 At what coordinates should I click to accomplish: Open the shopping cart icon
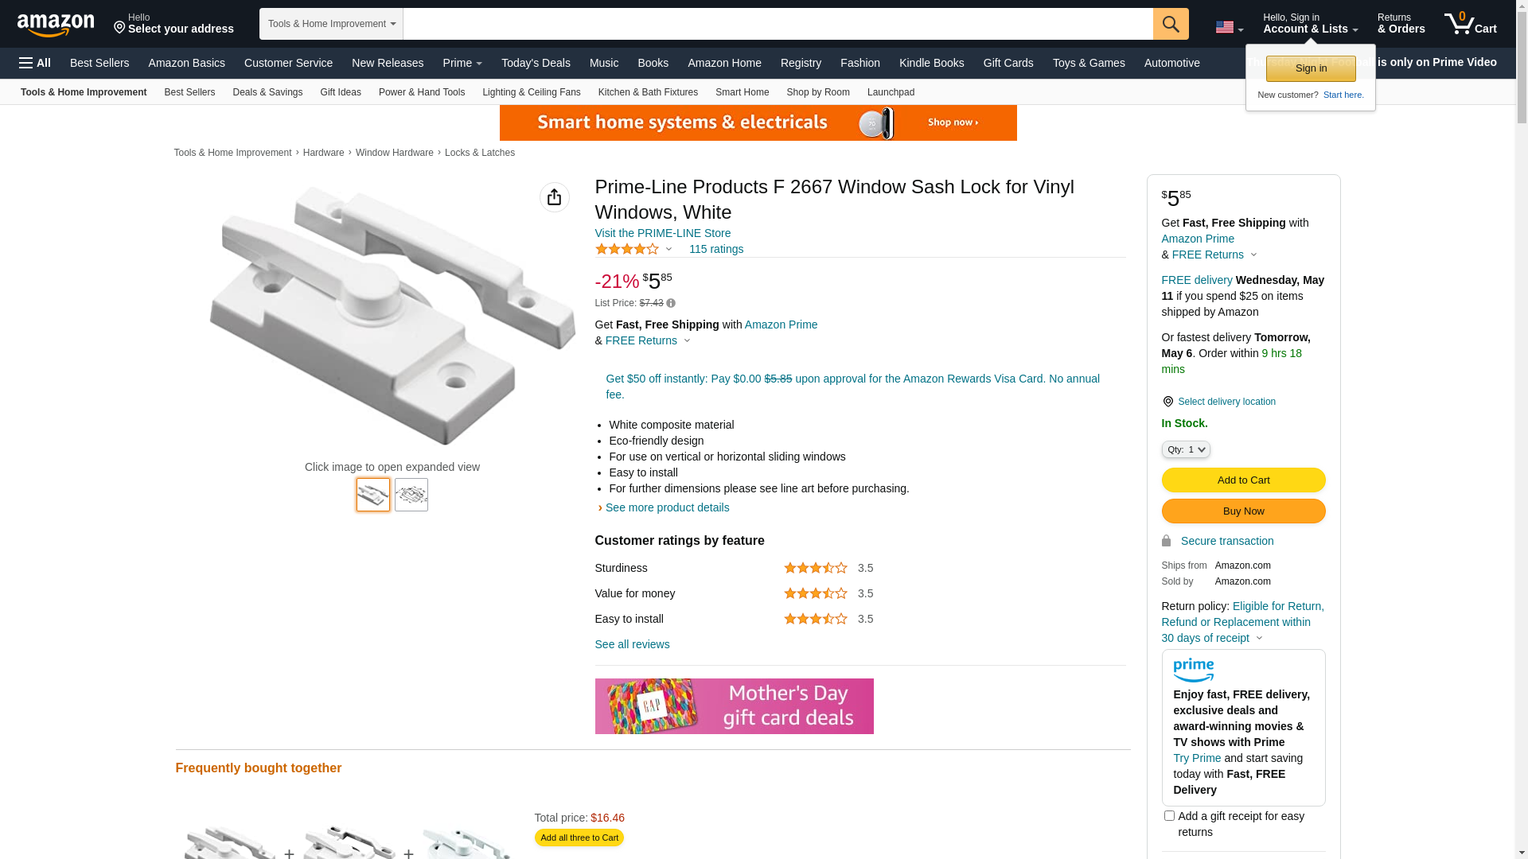click(x=1471, y=24)
